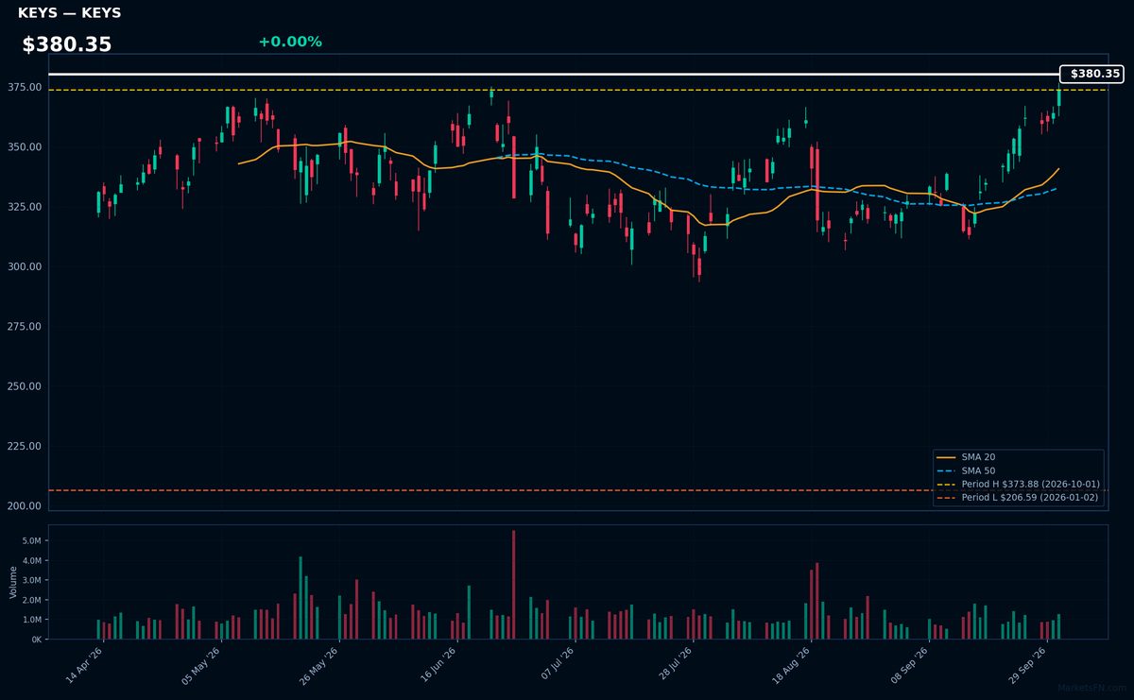Screen dimensions: 1134x700
Task: Click the KEYS — KEYS chart title
Action: pos(69,13)
